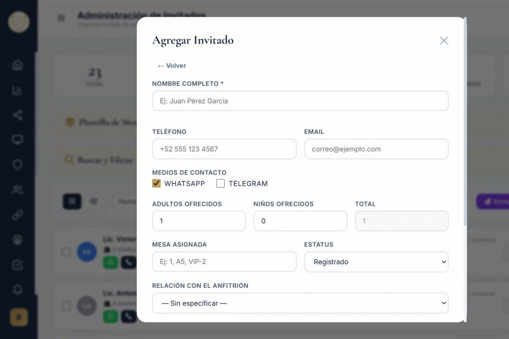Edit the Adultos Ofrecidos number
Image resolution: width=509 pixels, height=339 pixels.
[x=199, y=221]
